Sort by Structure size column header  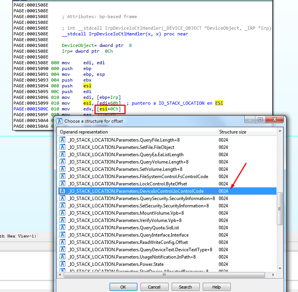(246, 132)
